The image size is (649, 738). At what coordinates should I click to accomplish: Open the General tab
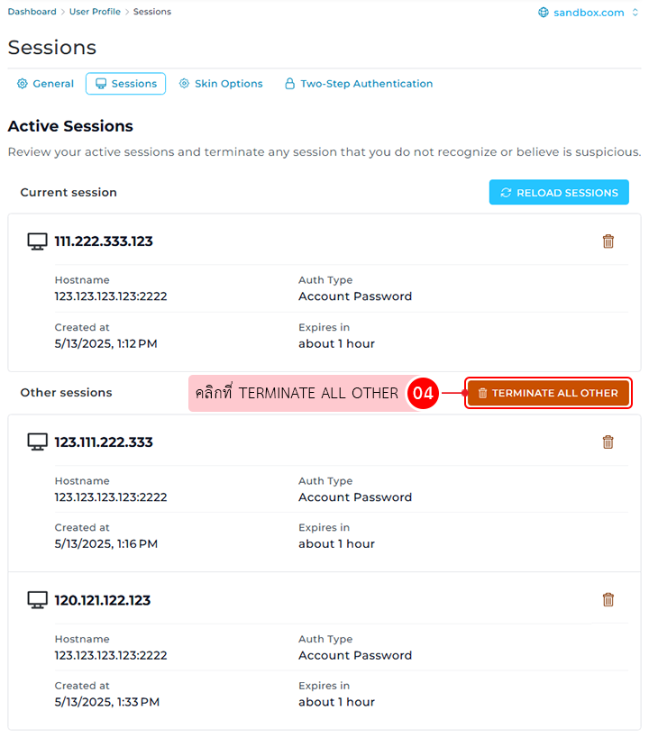point(45,84)
